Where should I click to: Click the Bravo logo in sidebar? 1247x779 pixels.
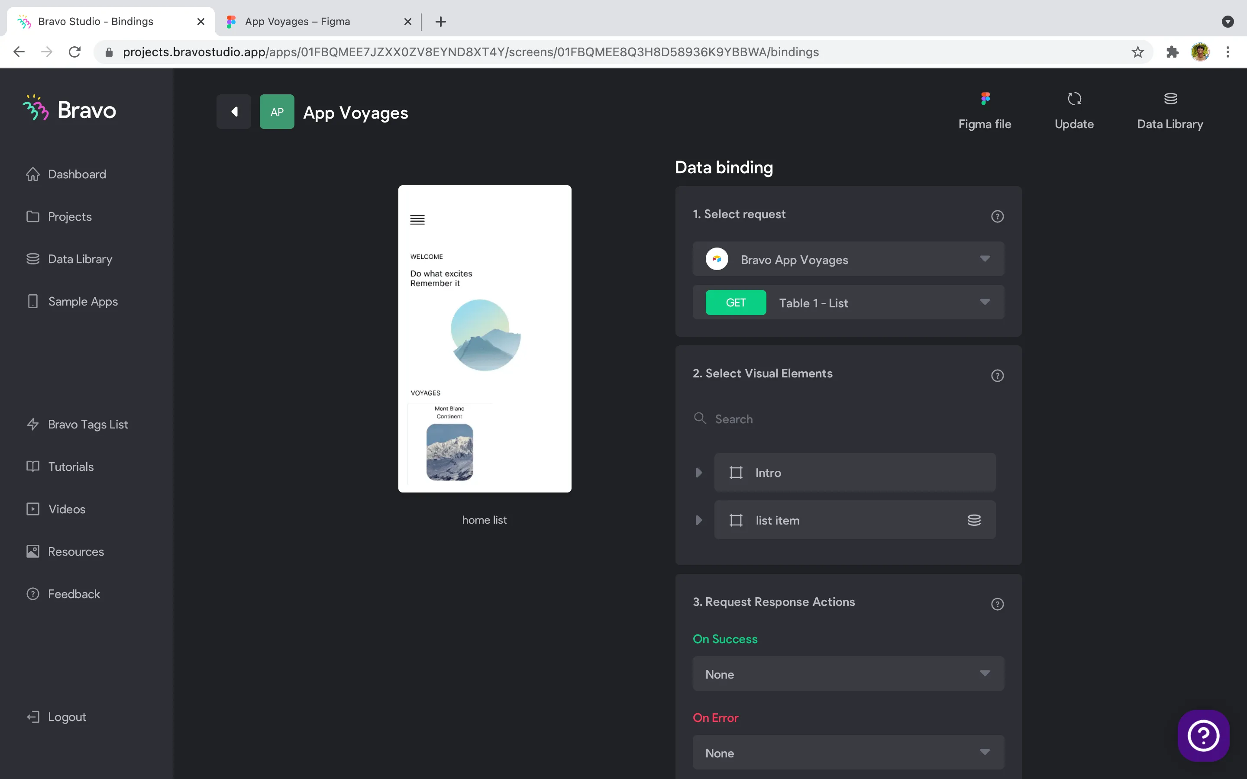[x=69, y=109]
